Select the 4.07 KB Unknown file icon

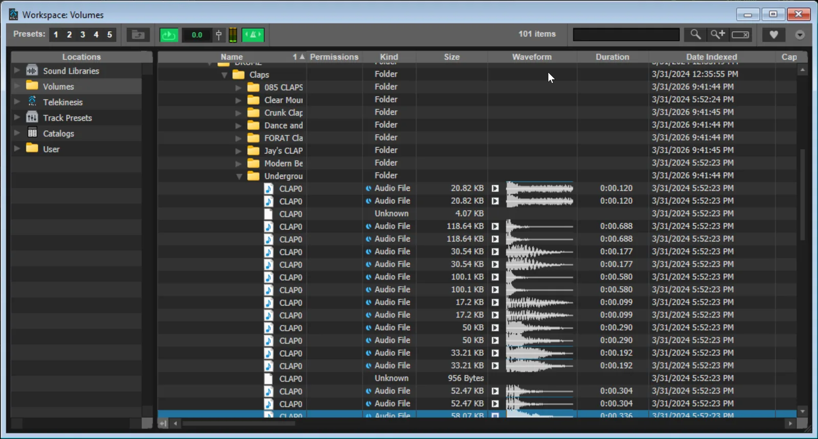pyautogui.click(x=268, y=214)
